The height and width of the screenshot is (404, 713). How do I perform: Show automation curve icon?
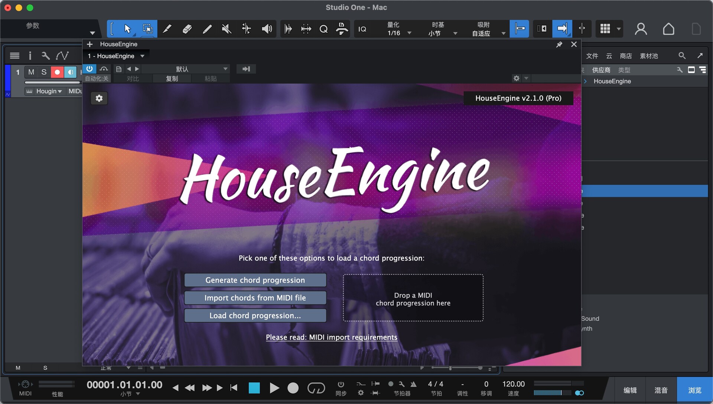[x=62, y=56]
